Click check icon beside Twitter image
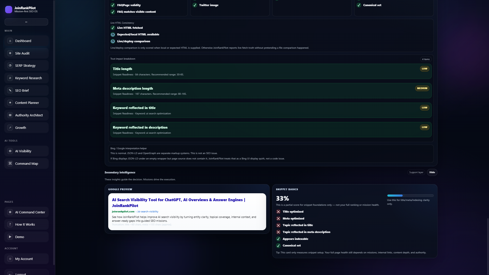Viewport: 489px width, 275px height. [195, 5]
